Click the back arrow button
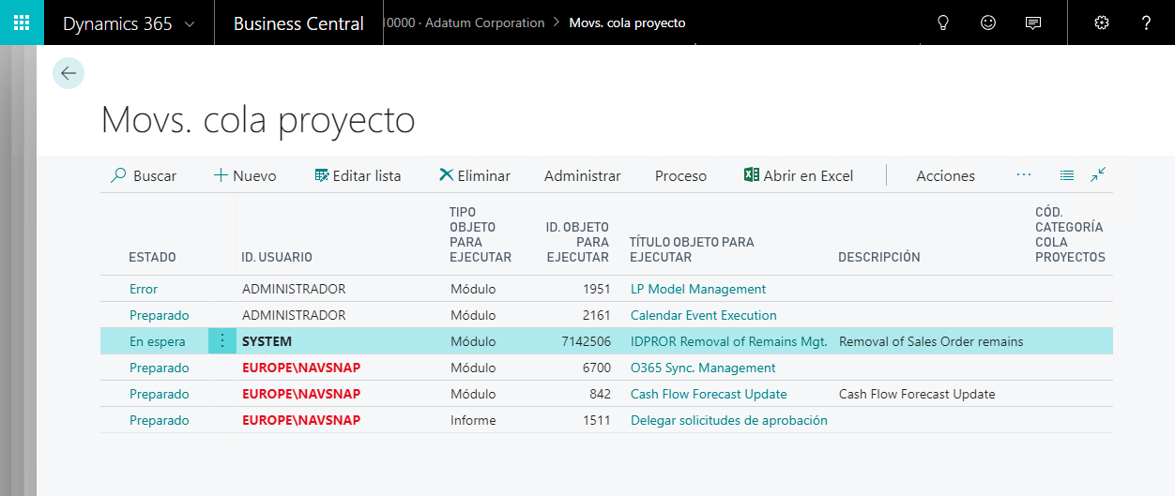 pos(69,73)
